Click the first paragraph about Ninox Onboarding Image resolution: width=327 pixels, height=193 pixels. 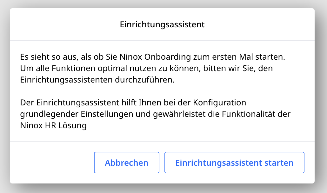click(152, 69)
